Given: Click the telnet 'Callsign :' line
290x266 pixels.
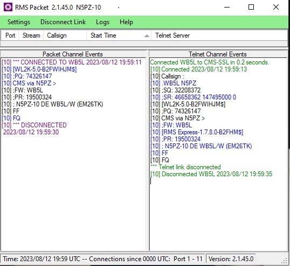Looking at the screenshot, I should (167, 76).
